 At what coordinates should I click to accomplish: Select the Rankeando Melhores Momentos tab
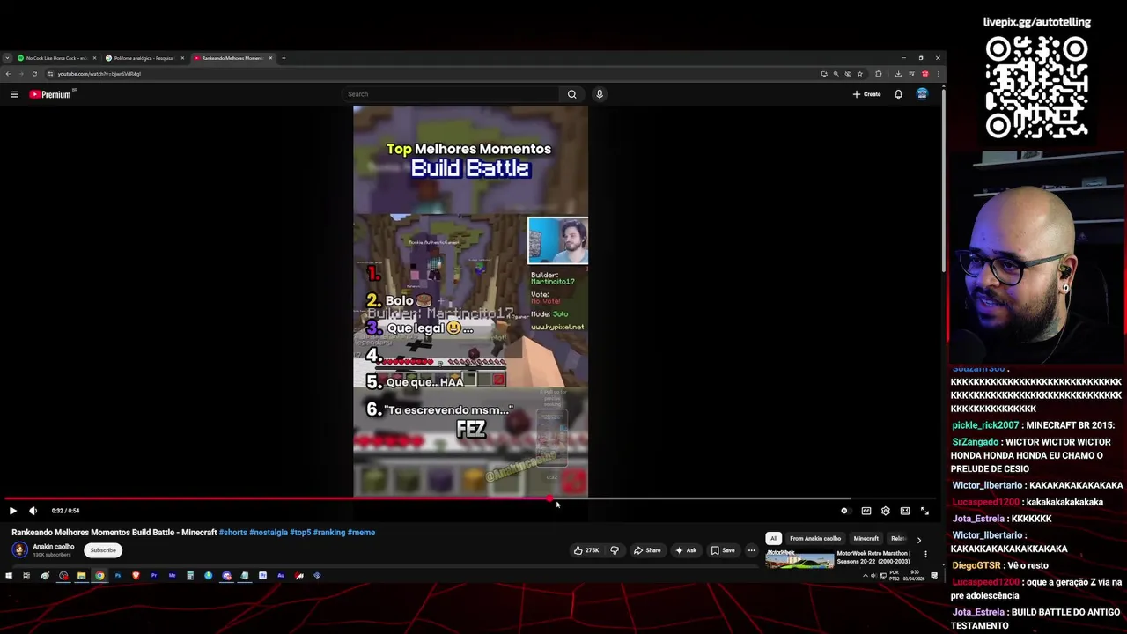232,58
